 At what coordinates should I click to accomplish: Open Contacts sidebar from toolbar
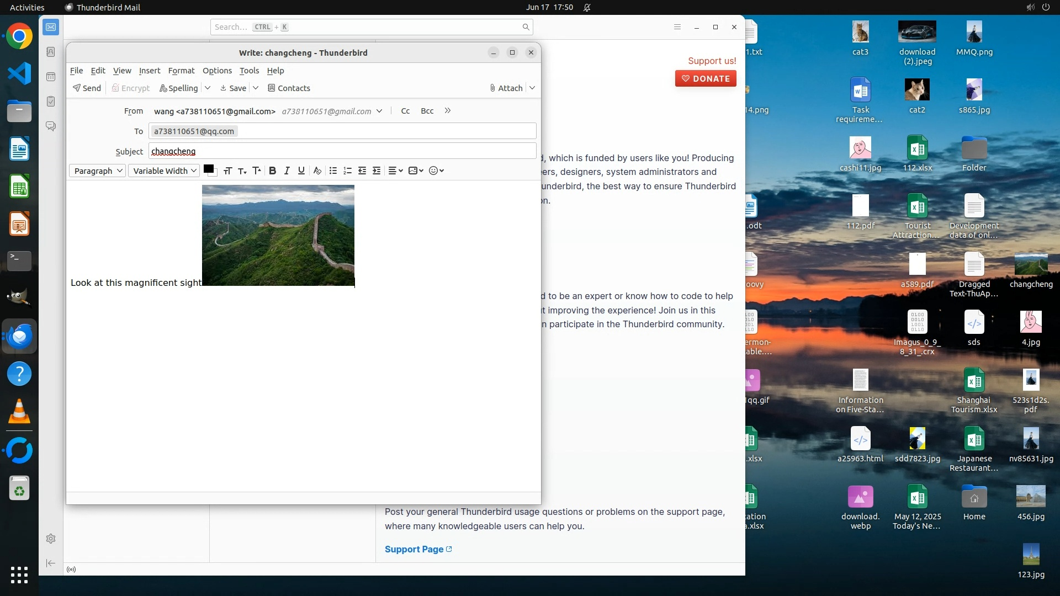pos(289,88)
